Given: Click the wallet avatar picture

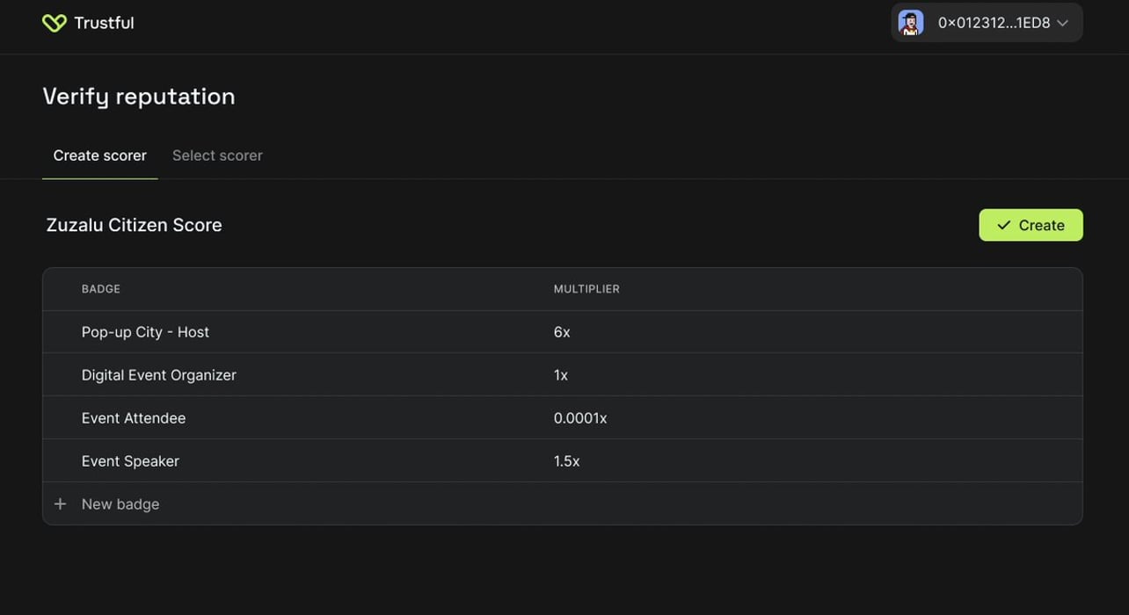Looking at the screenshot, I should [911, 23].
